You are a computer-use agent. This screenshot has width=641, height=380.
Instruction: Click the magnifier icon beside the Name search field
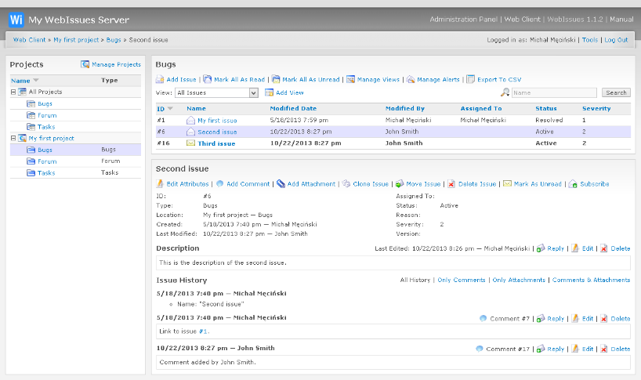[505, 92]
